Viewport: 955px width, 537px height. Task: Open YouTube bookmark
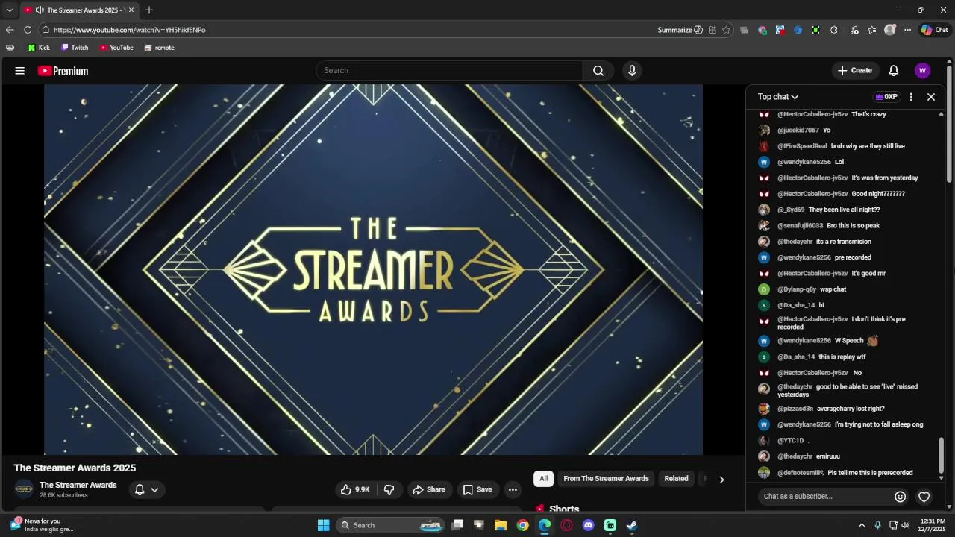click(116, 48)
